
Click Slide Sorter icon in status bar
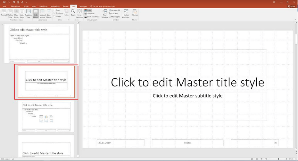click(x=257, y=159)
